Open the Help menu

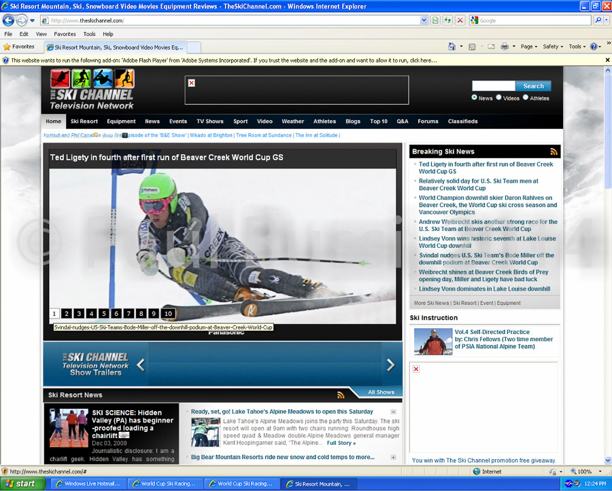point(108,34)
